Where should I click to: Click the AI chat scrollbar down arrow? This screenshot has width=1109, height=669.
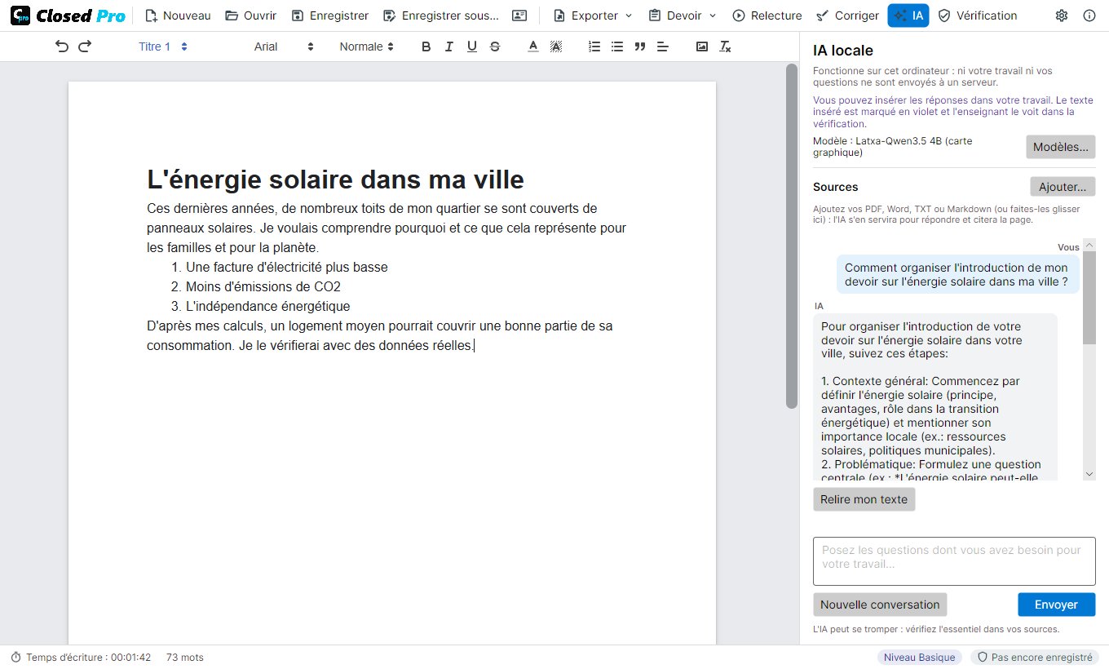(x=1089, y=474)
